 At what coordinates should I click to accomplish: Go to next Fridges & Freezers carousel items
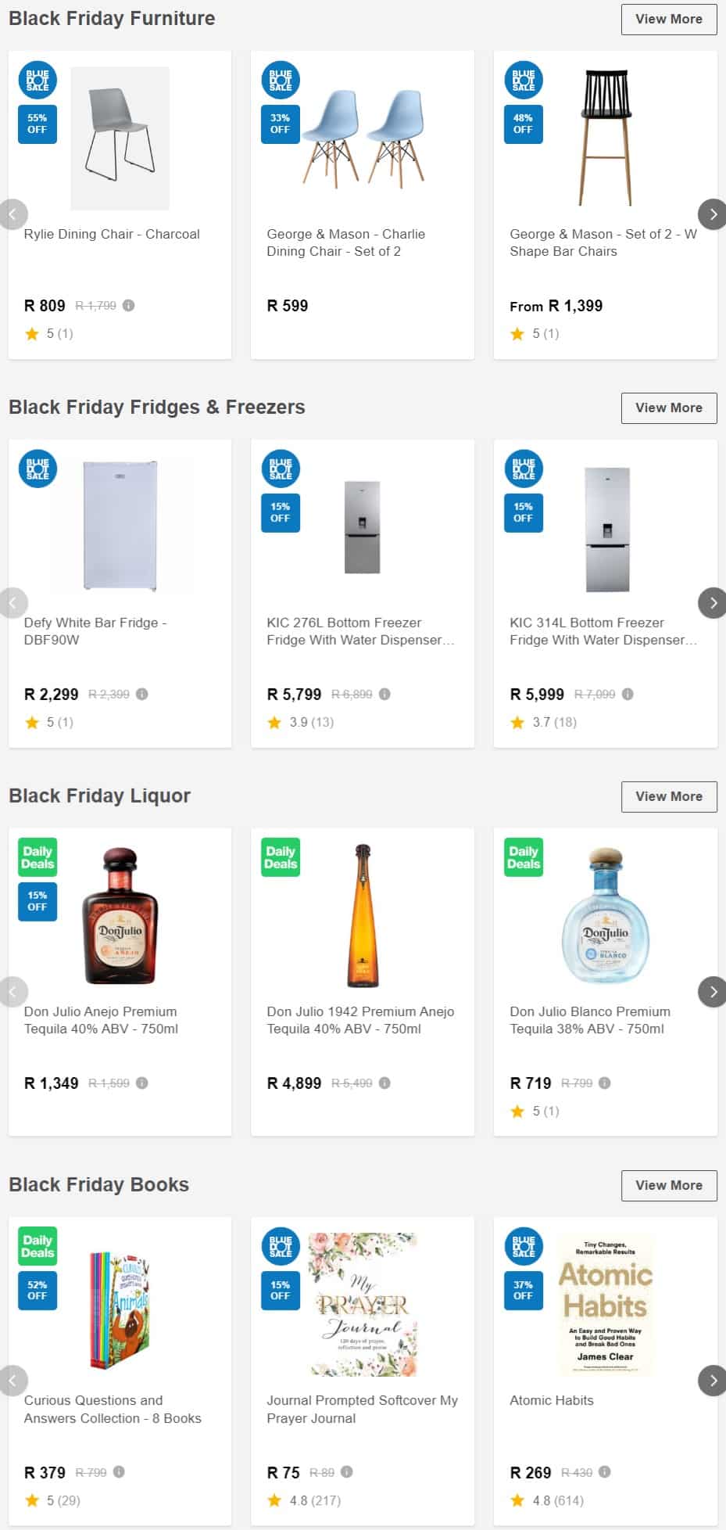click(712, 602)
